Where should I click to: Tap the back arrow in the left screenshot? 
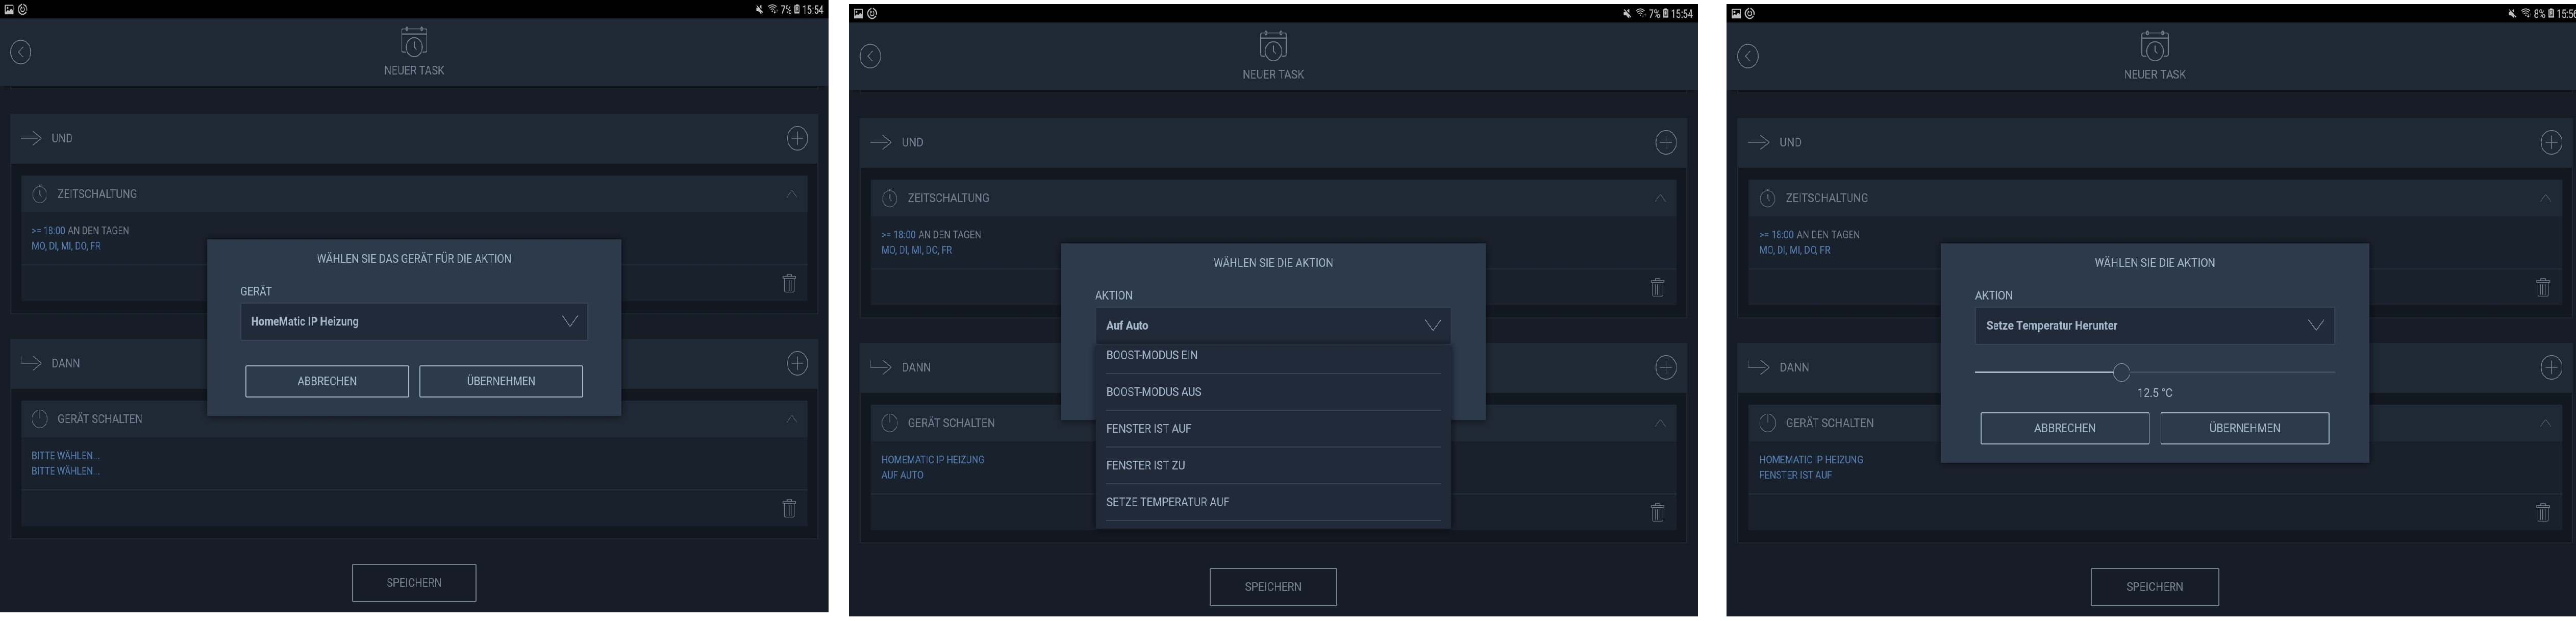(x=21, y=52)
